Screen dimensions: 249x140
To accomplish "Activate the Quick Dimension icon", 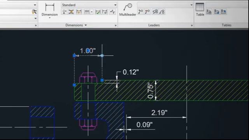I will tap(79, 12).
